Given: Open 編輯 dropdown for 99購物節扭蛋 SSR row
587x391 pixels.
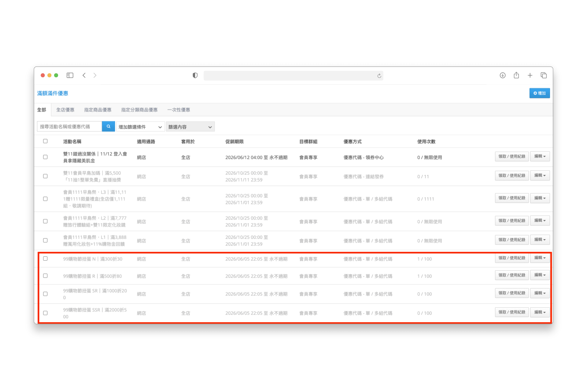Looking at the screenshot, I should tap(540, 312).
